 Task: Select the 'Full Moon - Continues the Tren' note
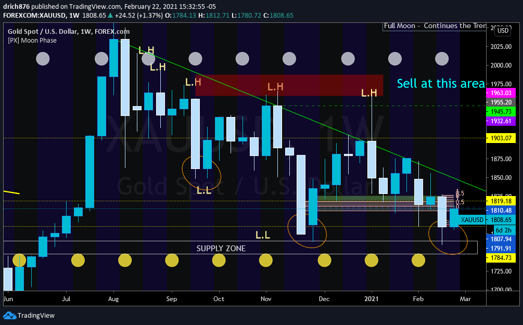(x=435, y=26)
